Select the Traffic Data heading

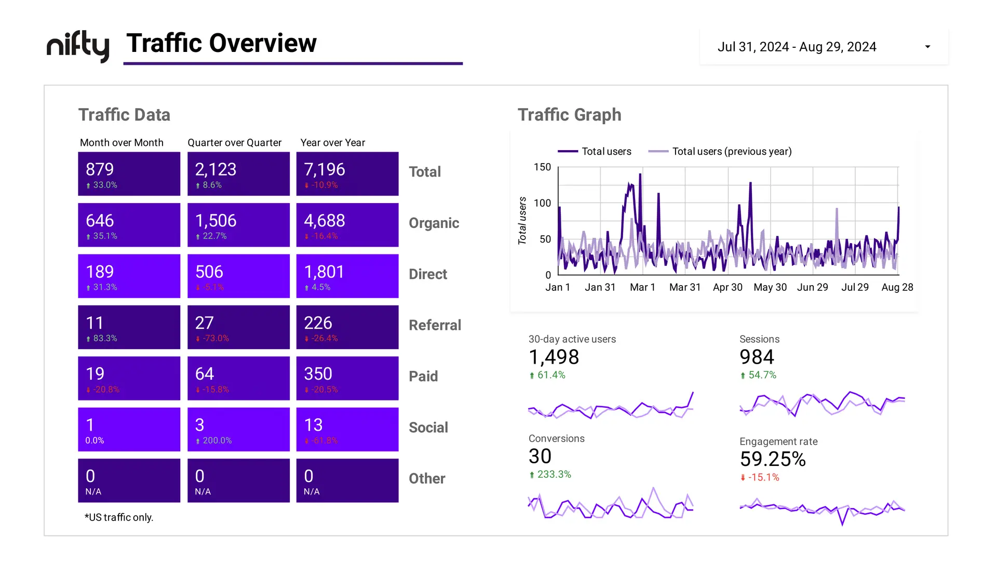pyautogui.click(x=124, y=114)
